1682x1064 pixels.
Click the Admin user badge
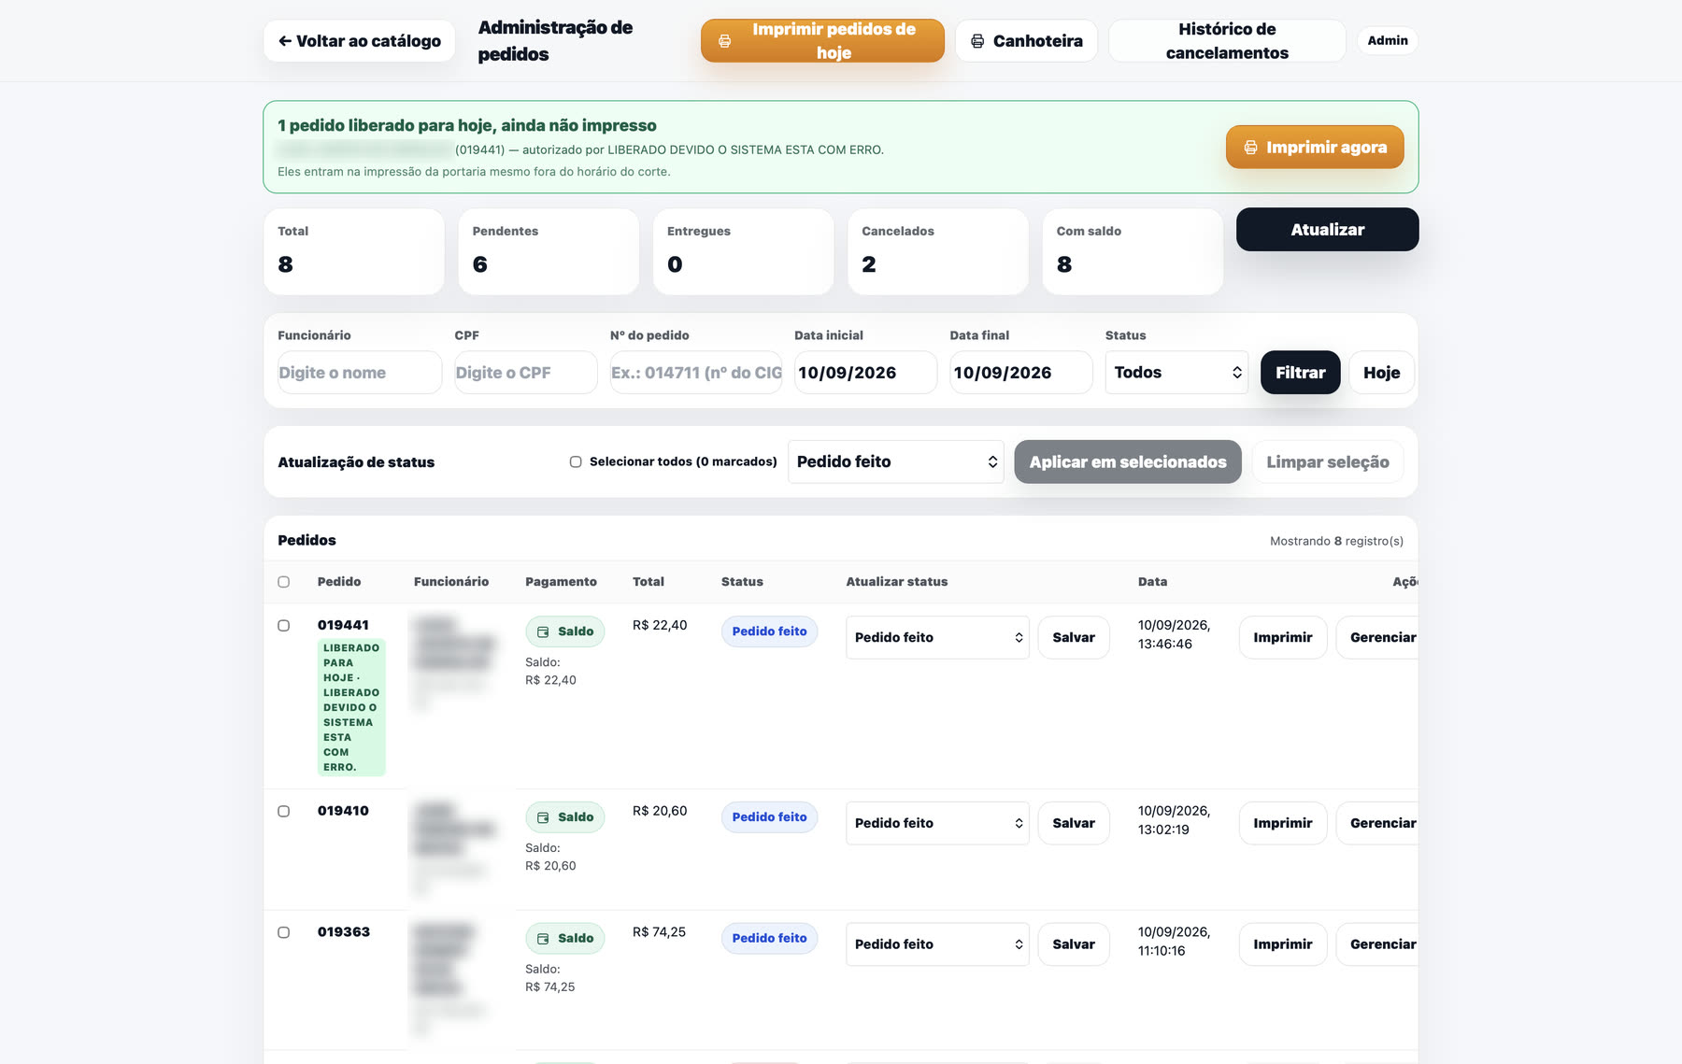(1388, 41)
